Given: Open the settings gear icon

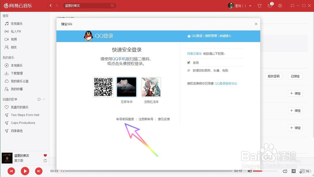Looking at the screenshot, I should tap(280, 6).
